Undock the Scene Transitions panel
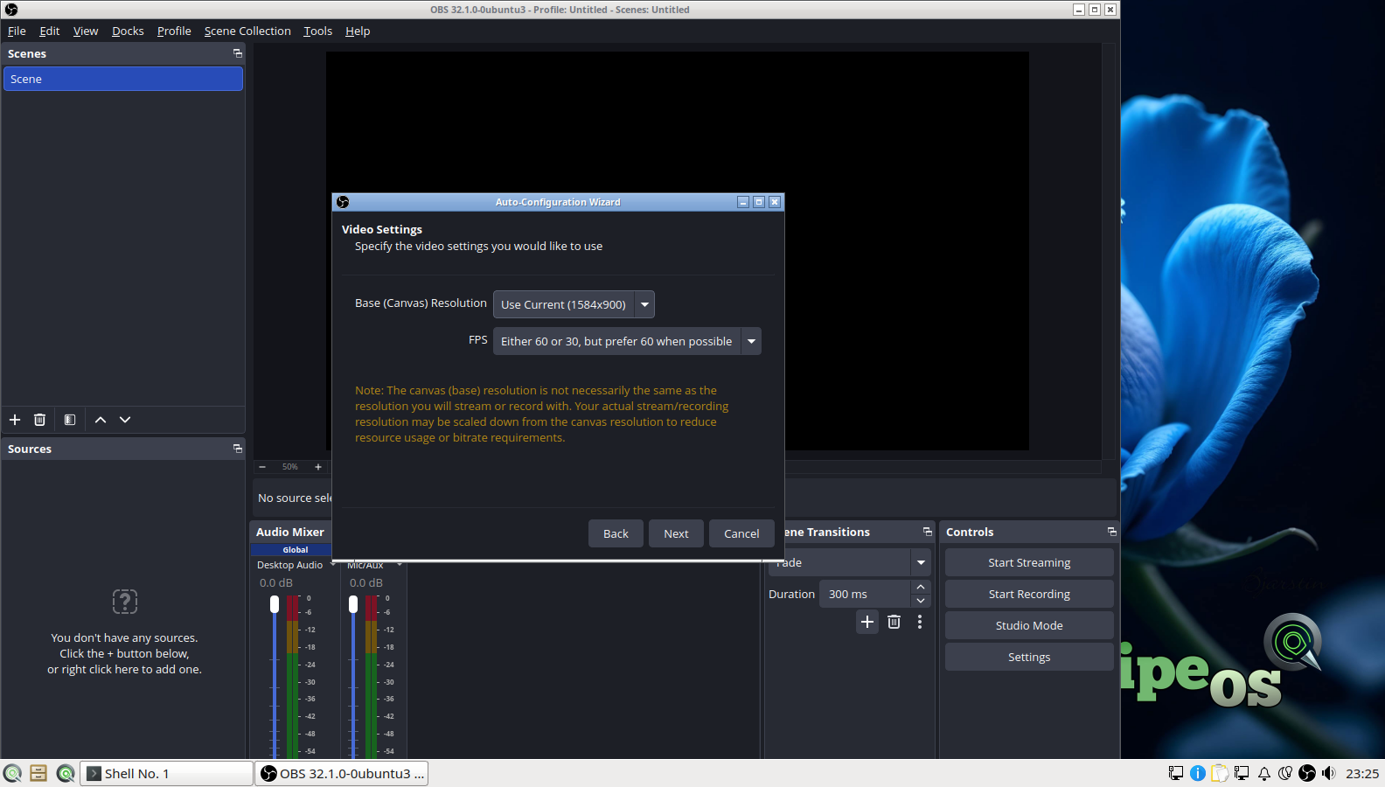The height and width of the screenshot is (787, 1385). (928, 532)
